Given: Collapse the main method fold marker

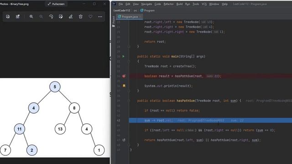Looking at the screenshot, I should (129, 61).
